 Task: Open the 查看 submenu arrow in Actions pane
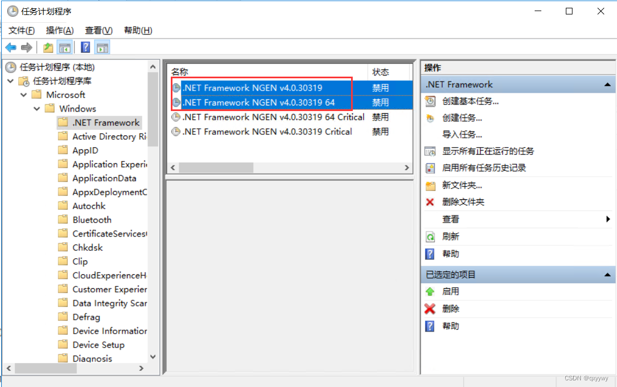click(x=608, y=219)
